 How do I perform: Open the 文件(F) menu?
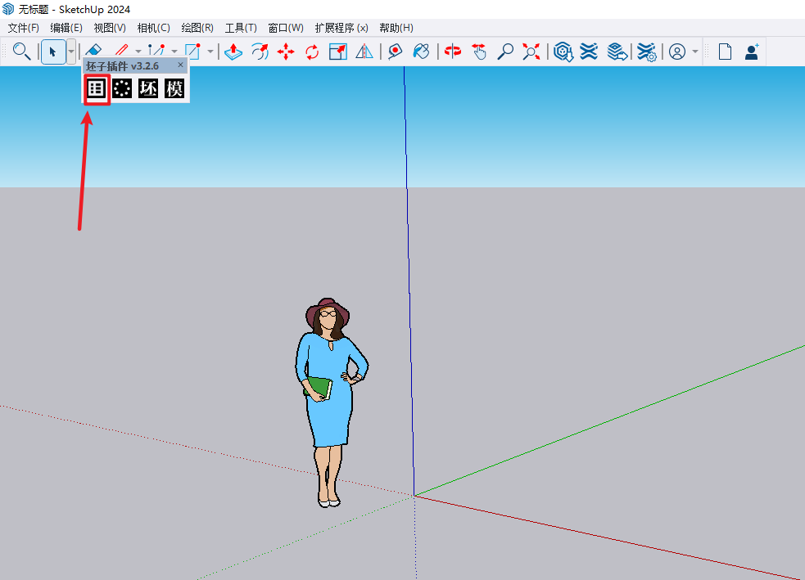23,28
